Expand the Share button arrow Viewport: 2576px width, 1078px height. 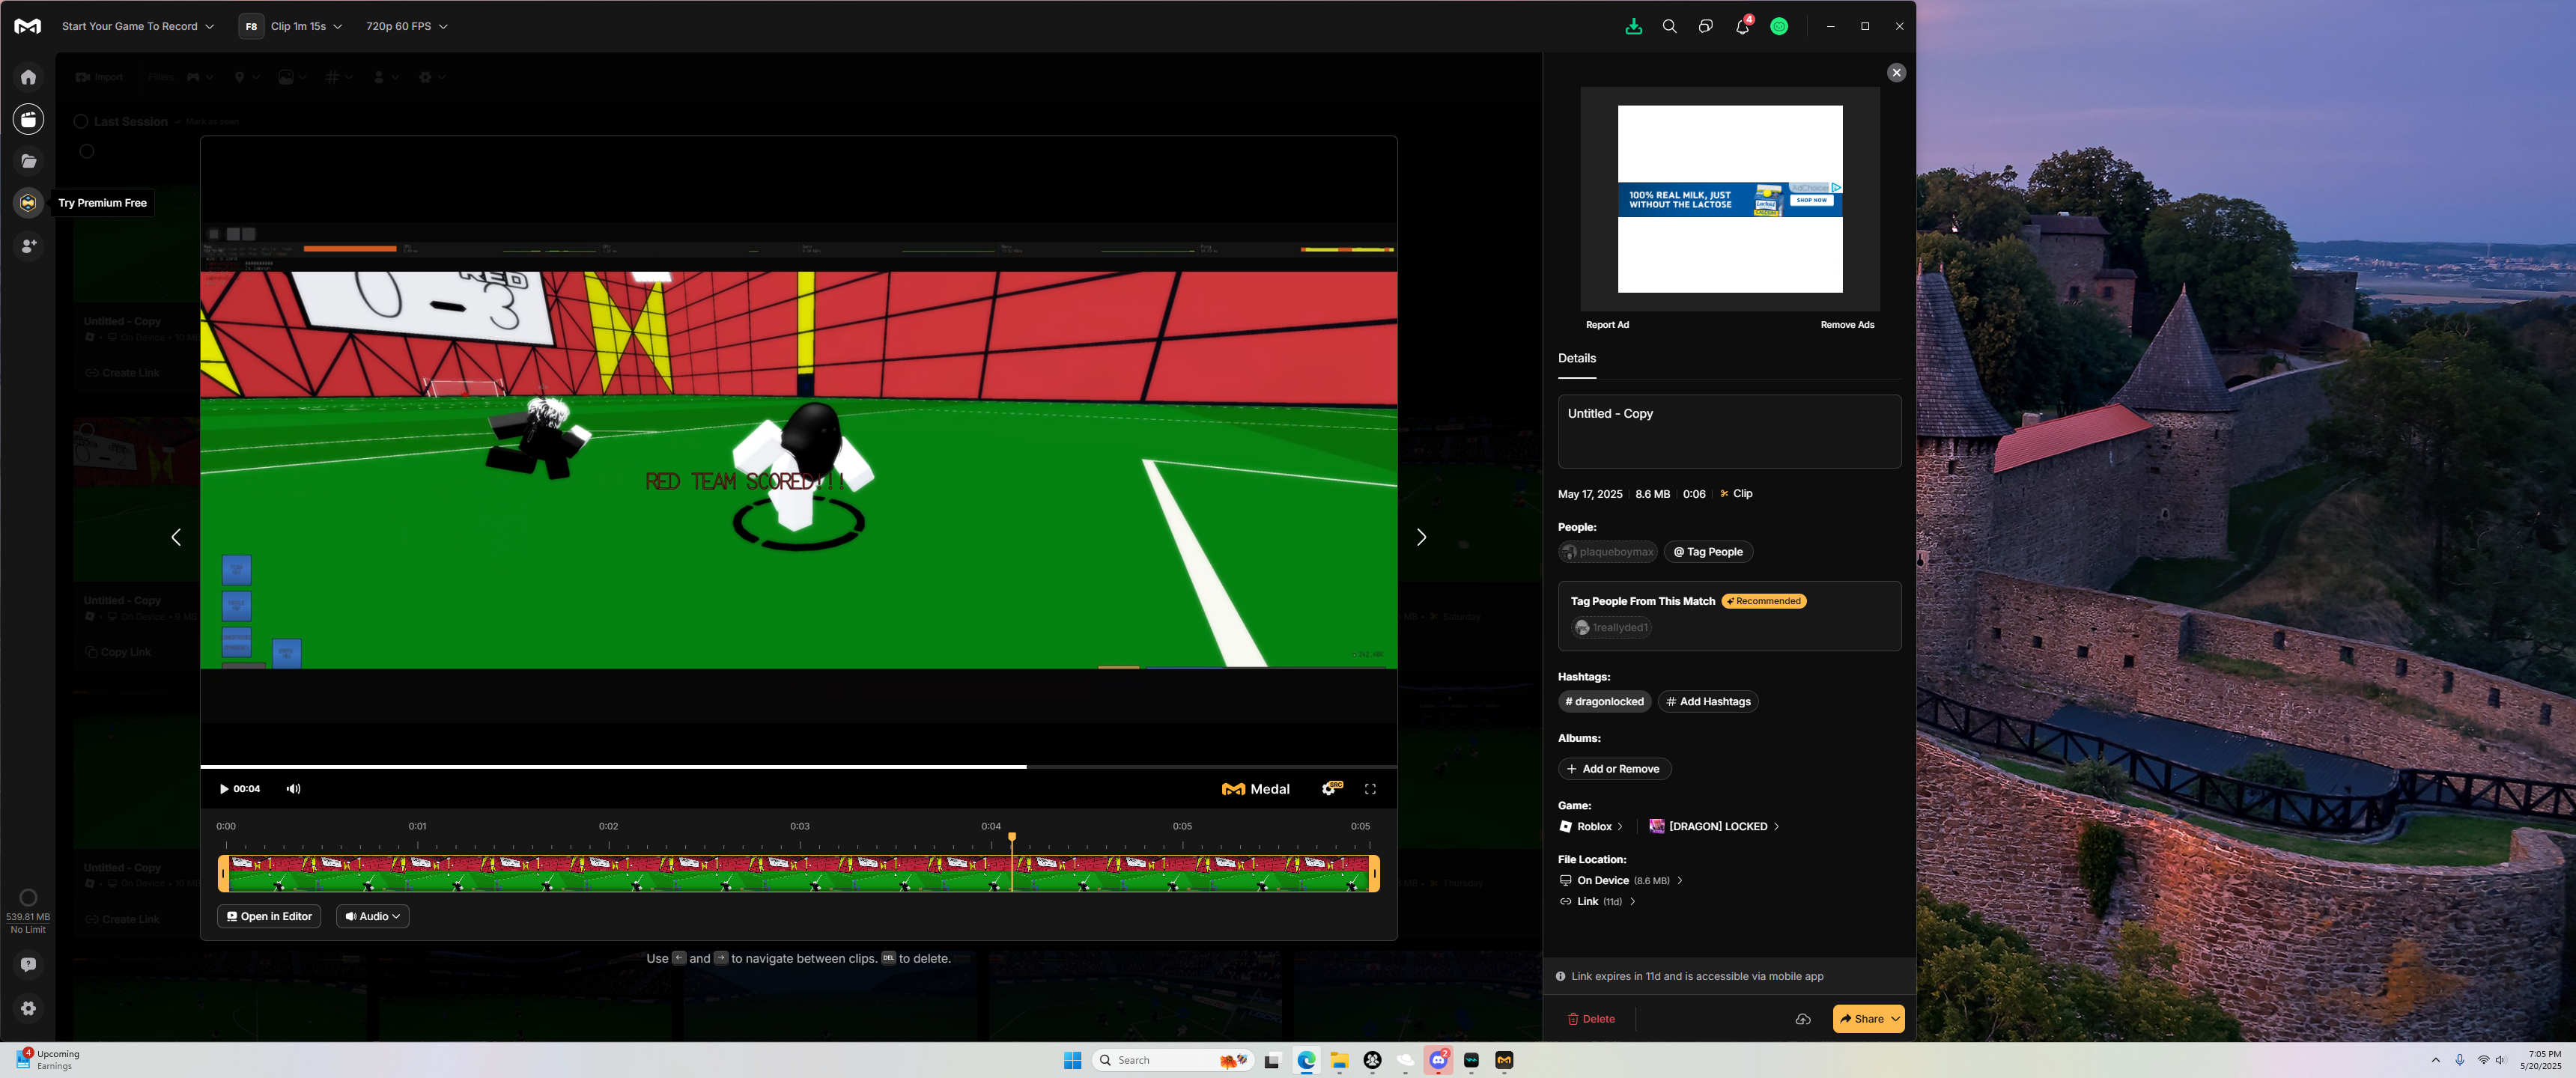point(1895,1019)
